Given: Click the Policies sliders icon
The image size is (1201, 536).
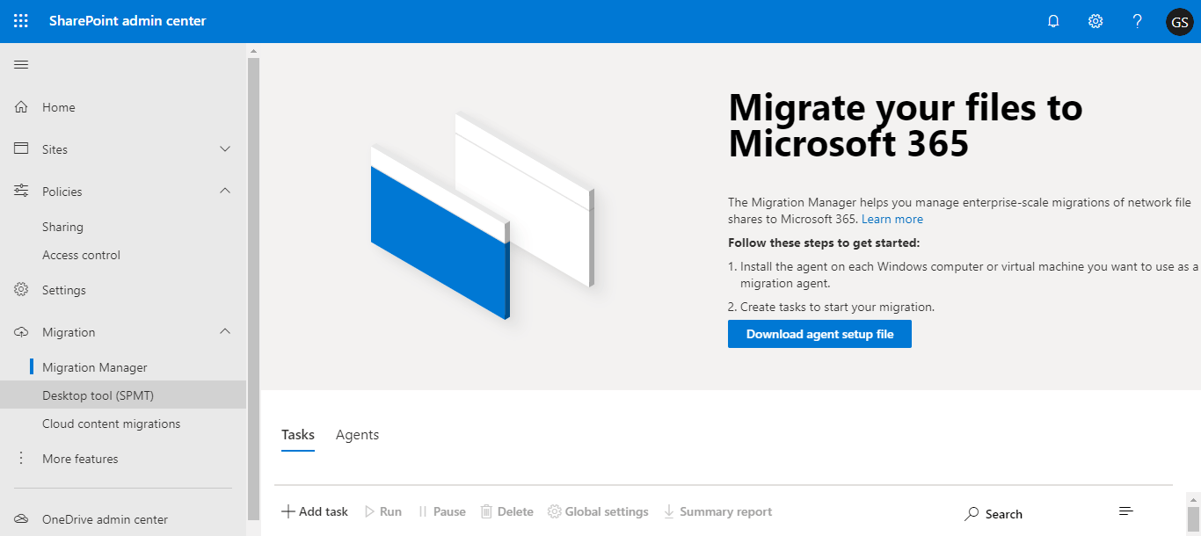Looking at the screenshot, I should pyautogui.click(x=21, y=192).
